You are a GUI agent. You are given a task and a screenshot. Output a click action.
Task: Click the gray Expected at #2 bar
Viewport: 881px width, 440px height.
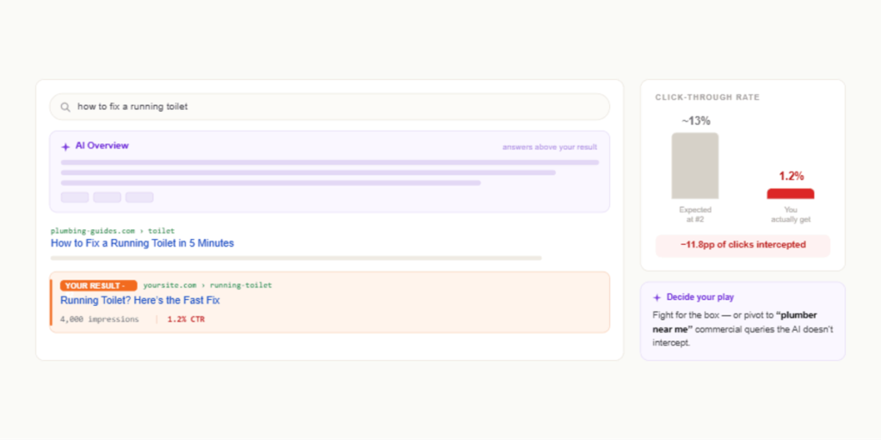(x=695, y=166)
